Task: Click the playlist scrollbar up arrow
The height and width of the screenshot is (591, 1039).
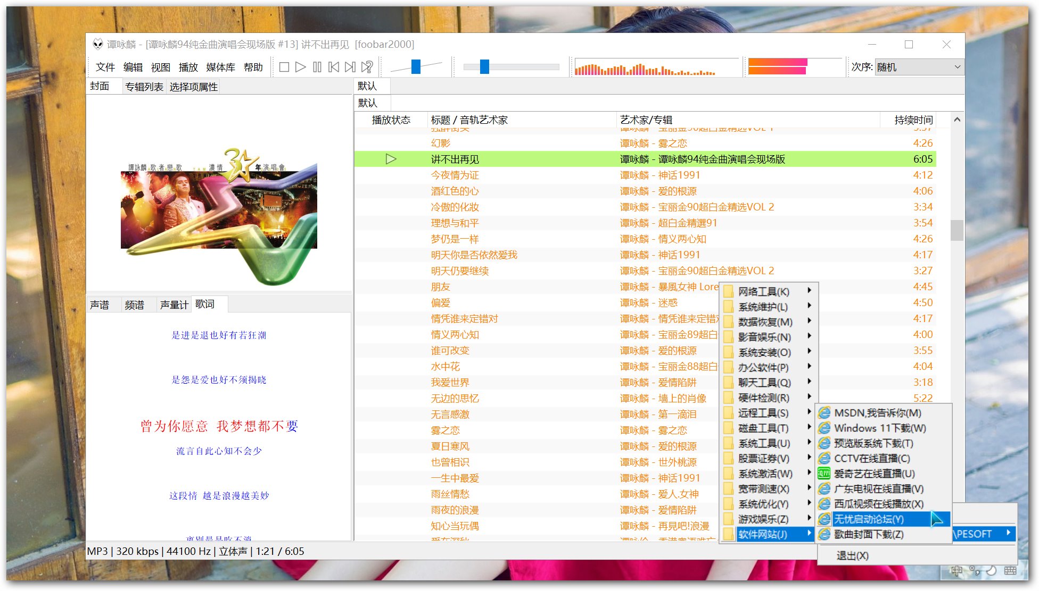Action: tap(957, 120)
